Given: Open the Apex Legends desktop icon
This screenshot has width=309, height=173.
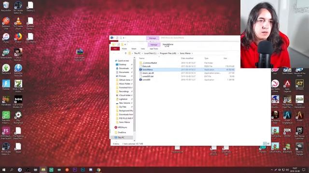Looking at the screenshot, I should click(287, 86).
